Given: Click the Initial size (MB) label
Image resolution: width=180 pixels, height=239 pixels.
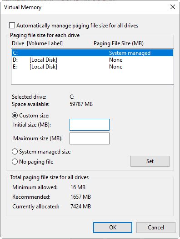Looking at the screenshot, I should coord(32,125).
